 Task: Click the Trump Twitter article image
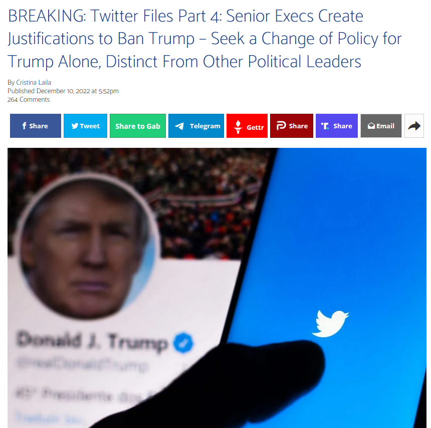(217, 288)
